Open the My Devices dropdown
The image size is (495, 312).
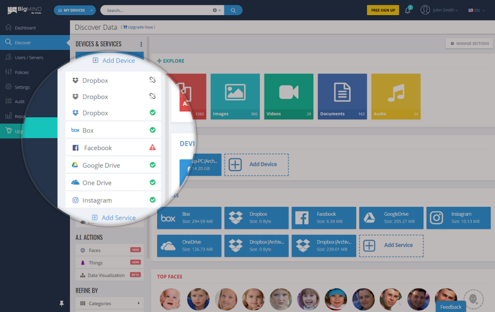[75, 11]
